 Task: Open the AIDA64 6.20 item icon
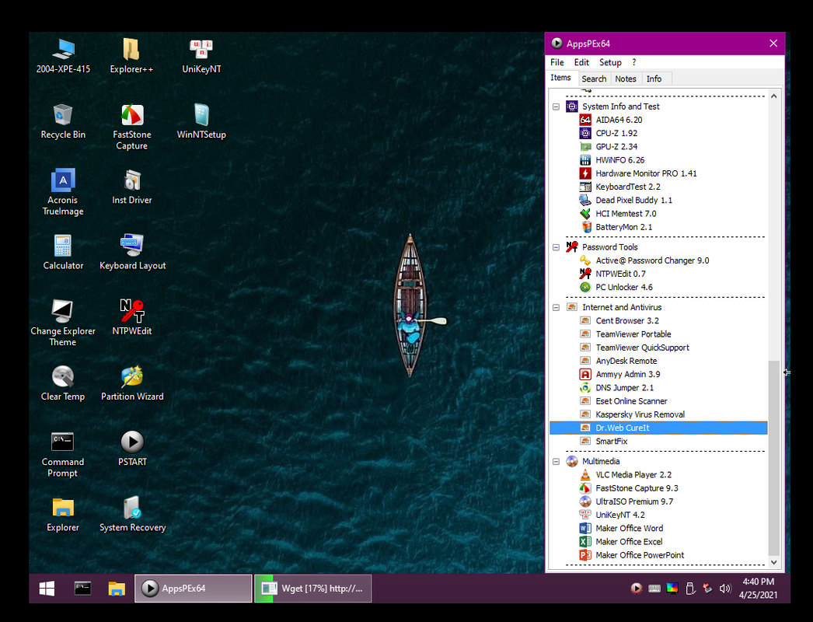coord(584,120)
